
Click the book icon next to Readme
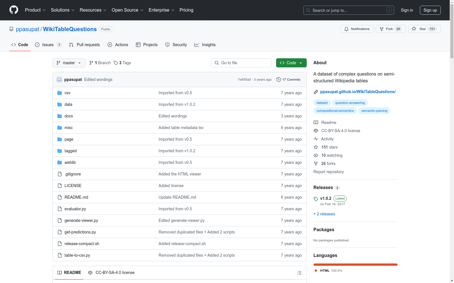pyautogui.click(x=316, y=123)
